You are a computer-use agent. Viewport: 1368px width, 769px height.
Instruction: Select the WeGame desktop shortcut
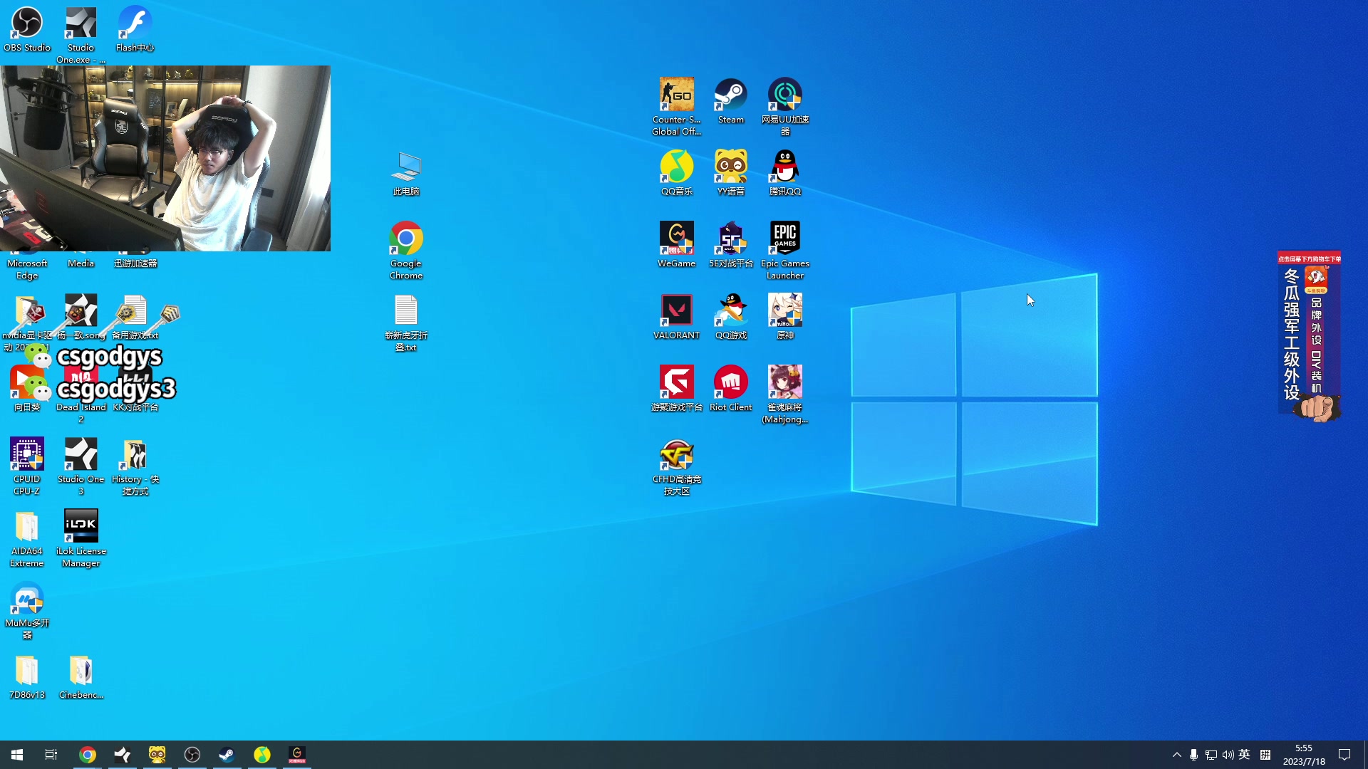[x=677, y=245]
